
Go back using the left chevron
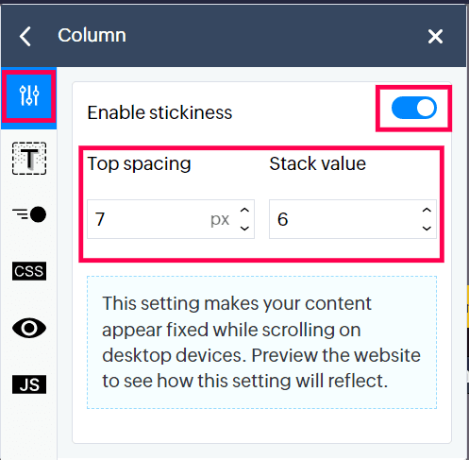[25, 37]
